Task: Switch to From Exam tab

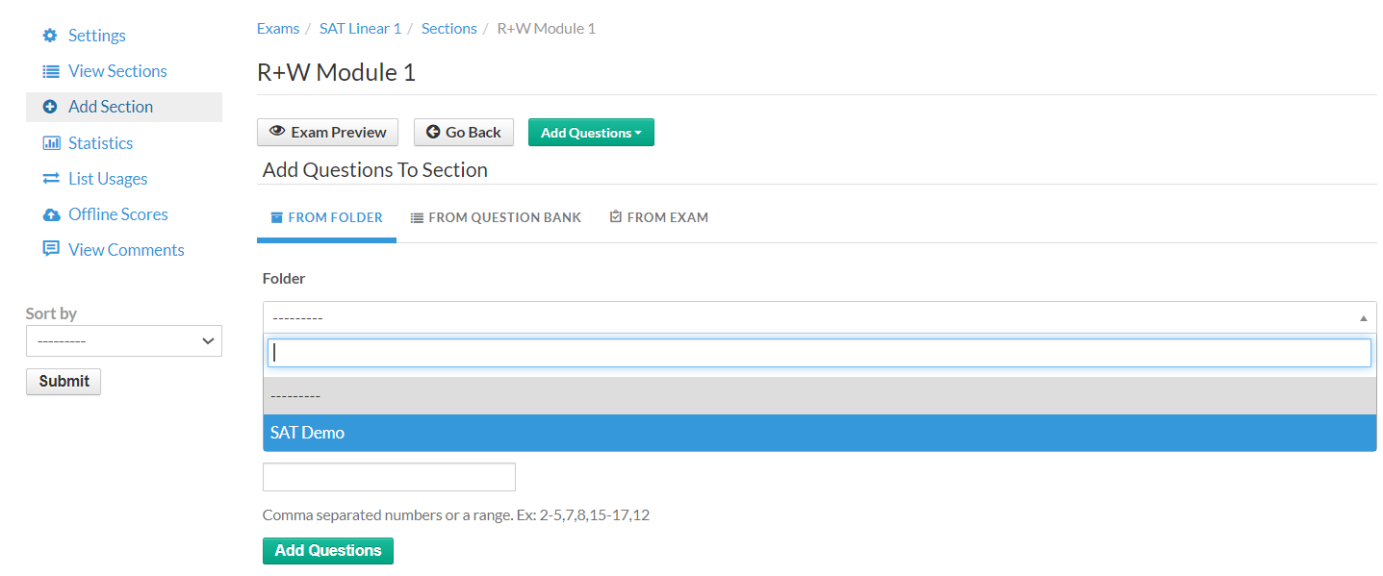Action: [x=659, y=218]
